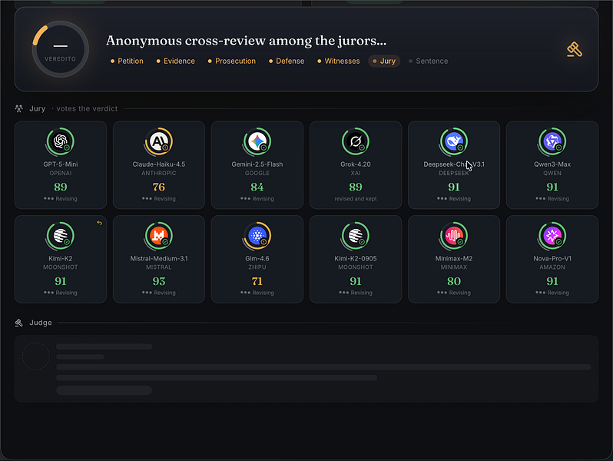Click the Glm-4.6 Zhipu avatar icon
This screenshot has height=461, width=613.
257,236
